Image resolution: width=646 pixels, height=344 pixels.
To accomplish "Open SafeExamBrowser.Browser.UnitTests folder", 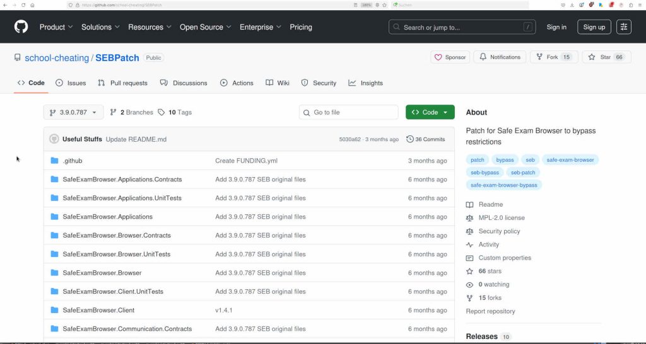I will pyautogui.click(x=117, y=255).
